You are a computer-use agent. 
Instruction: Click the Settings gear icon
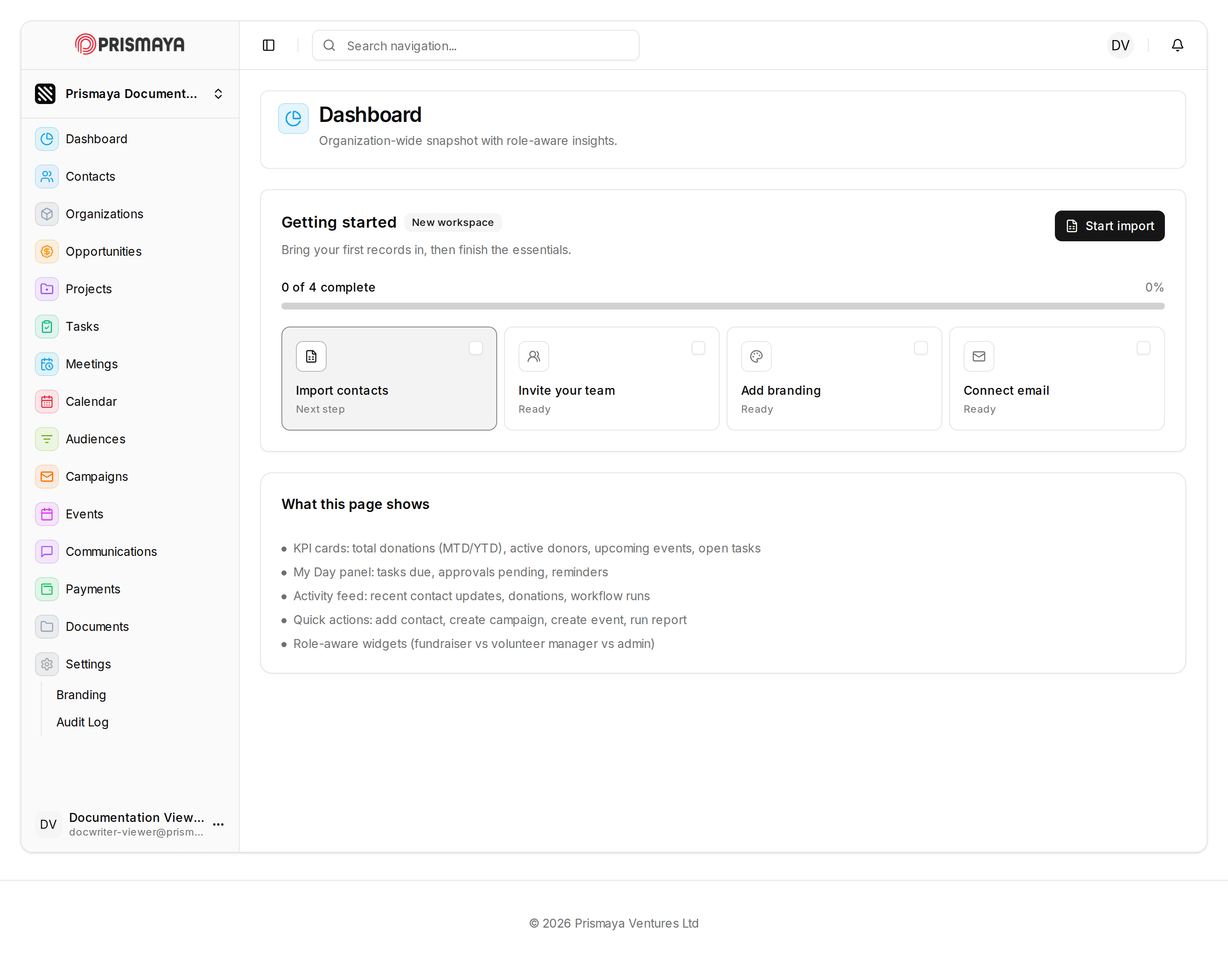point(47,664)
